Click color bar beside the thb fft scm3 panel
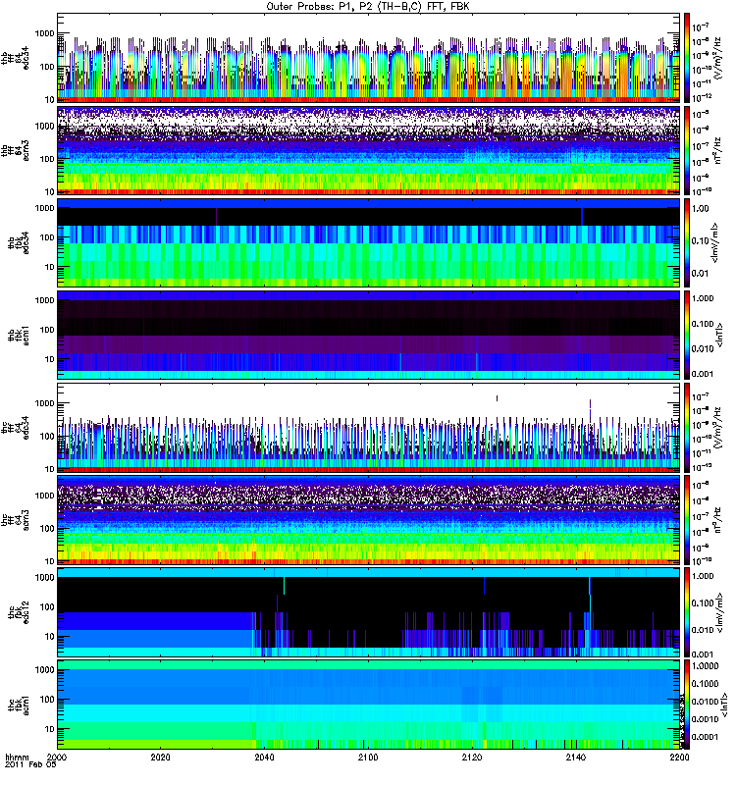Screen dimensions: 736x785 click(688, 150)
